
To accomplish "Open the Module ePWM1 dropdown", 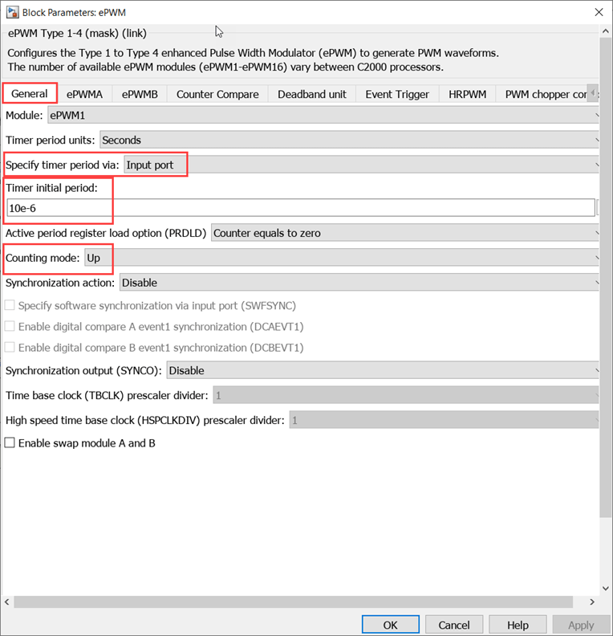I will 321,116.
